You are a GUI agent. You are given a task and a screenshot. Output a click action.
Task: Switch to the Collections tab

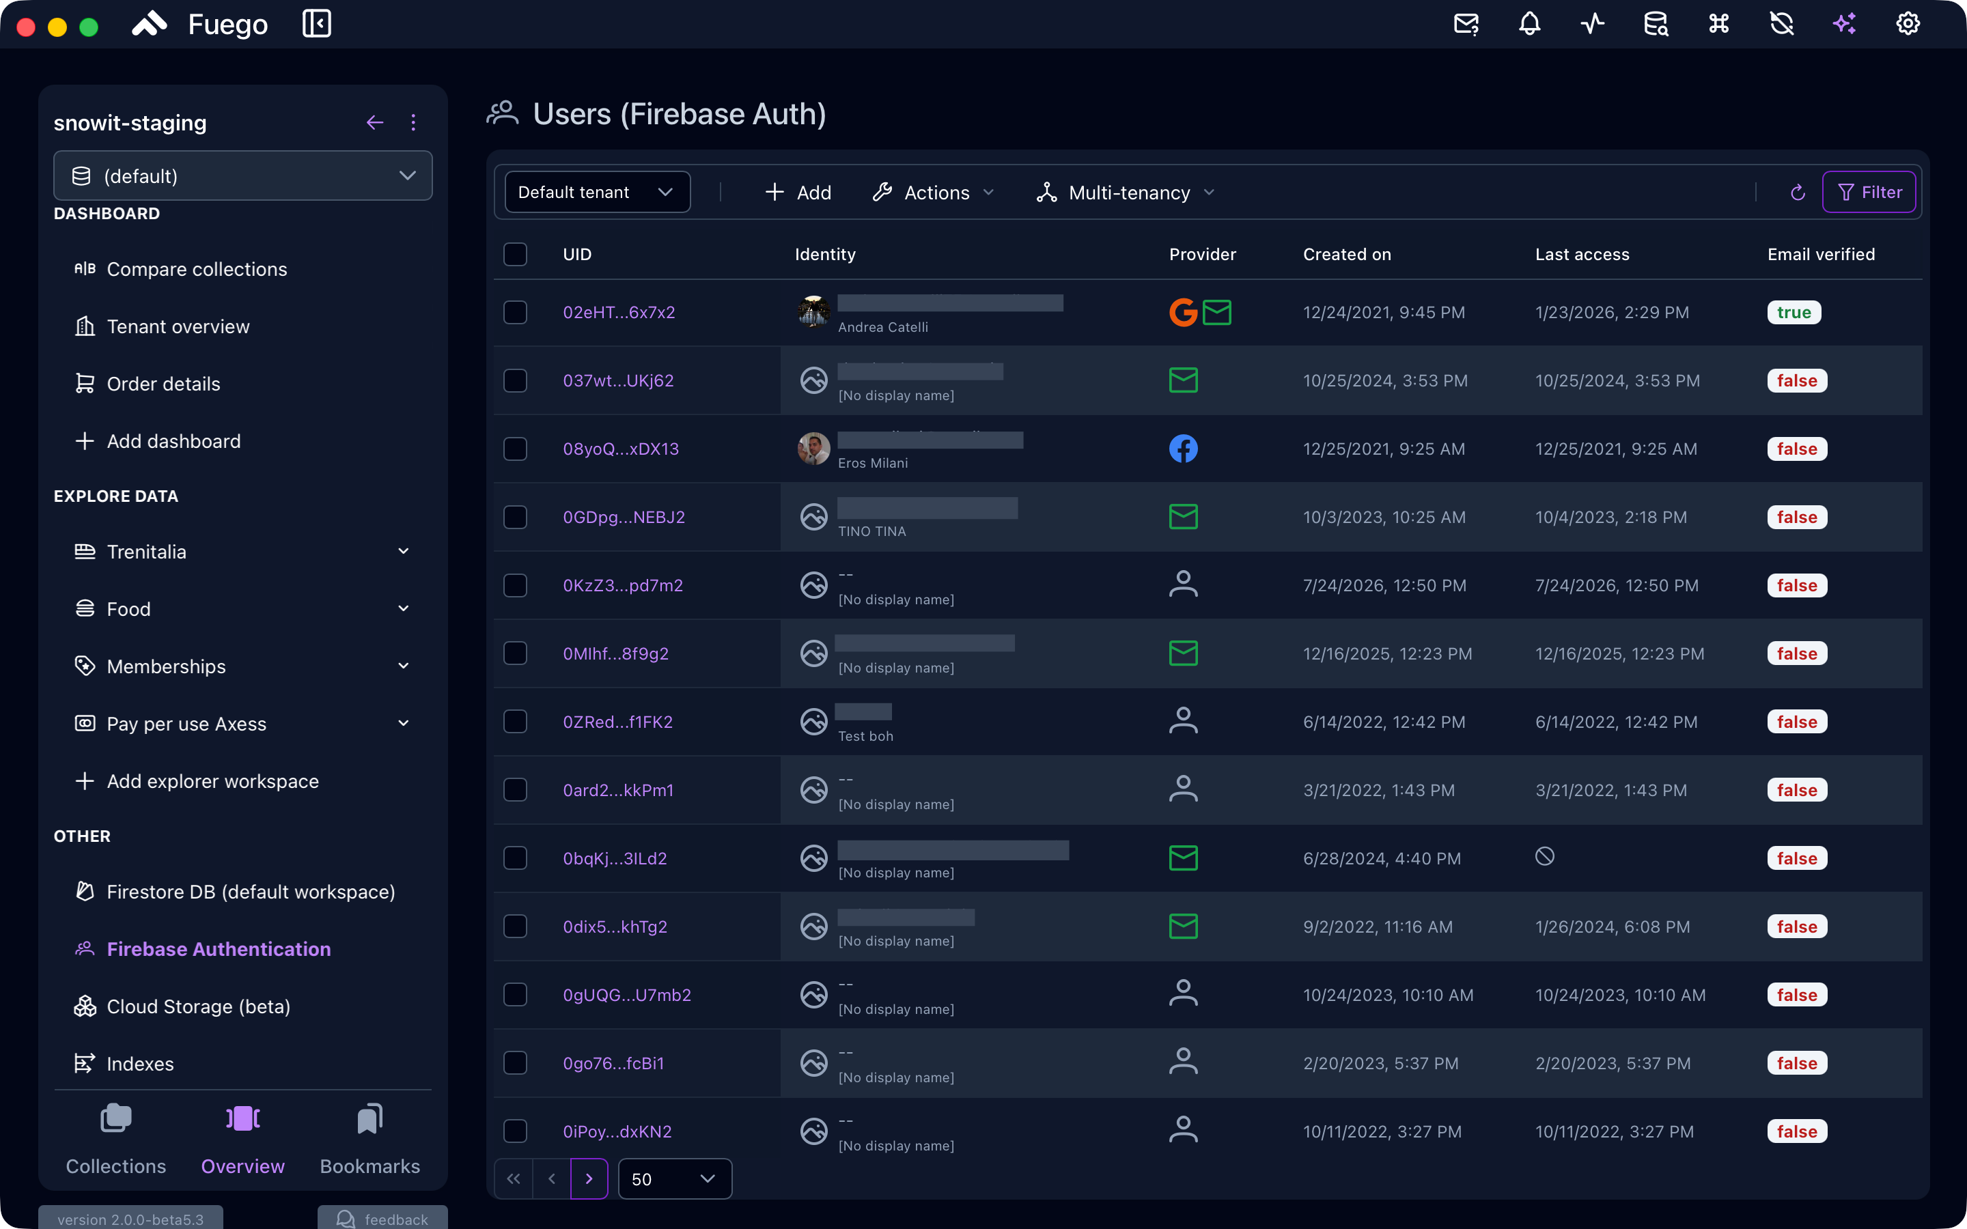(115, 1140)
